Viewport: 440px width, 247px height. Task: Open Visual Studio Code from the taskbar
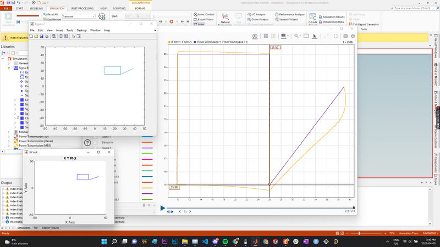(205, 242)
